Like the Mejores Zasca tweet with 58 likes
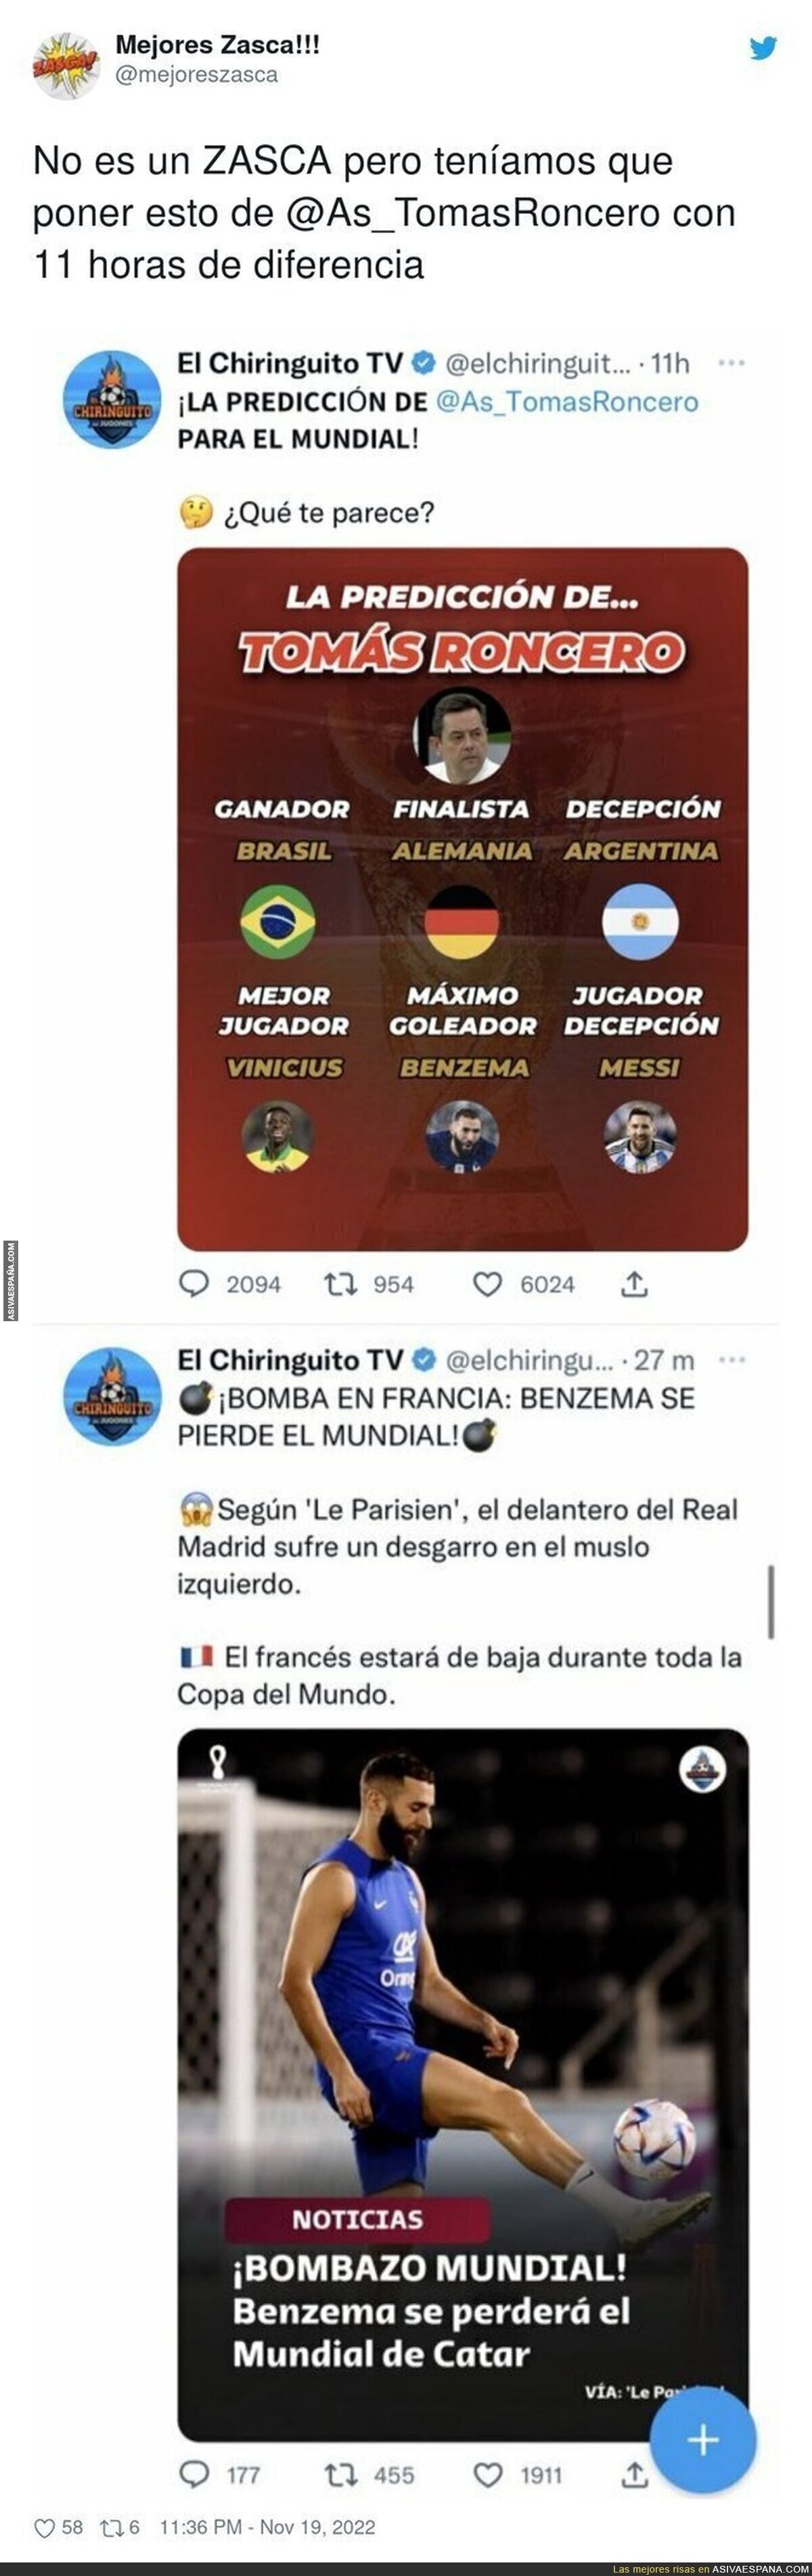 pyautogui.click(x=44, y=2528)
